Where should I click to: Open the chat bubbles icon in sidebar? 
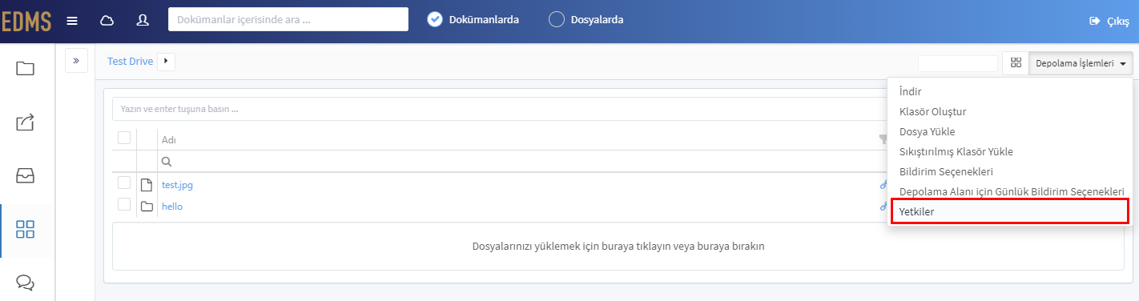point(26,283)
